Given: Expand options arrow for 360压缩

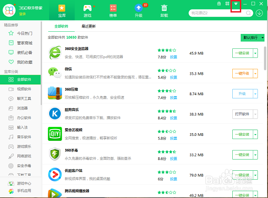Looking at the screenshot, I should pos(255,94).
